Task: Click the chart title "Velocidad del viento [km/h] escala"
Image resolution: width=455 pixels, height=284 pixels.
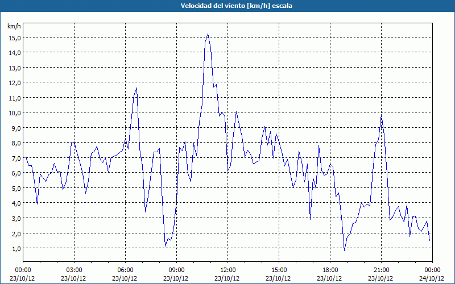Action: point(236,6)
